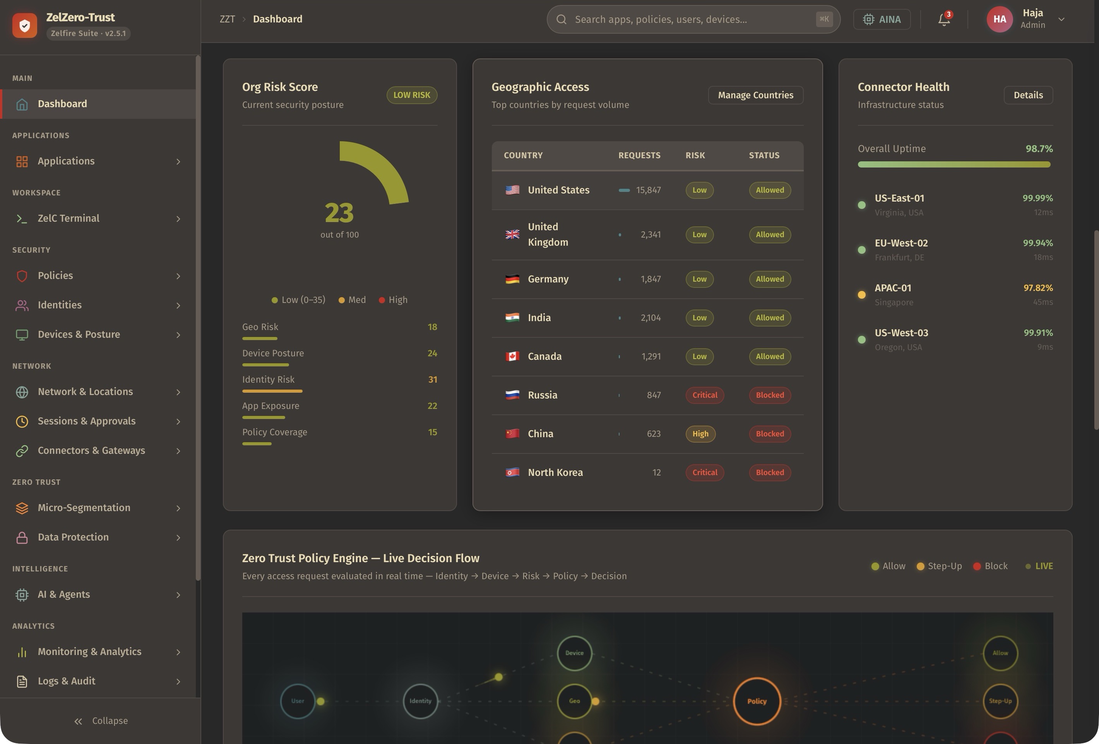The width and height of the screenshot is (1099, 744).
Task: Expand the Network & Locations chevron
Action: tap(178, 392)
